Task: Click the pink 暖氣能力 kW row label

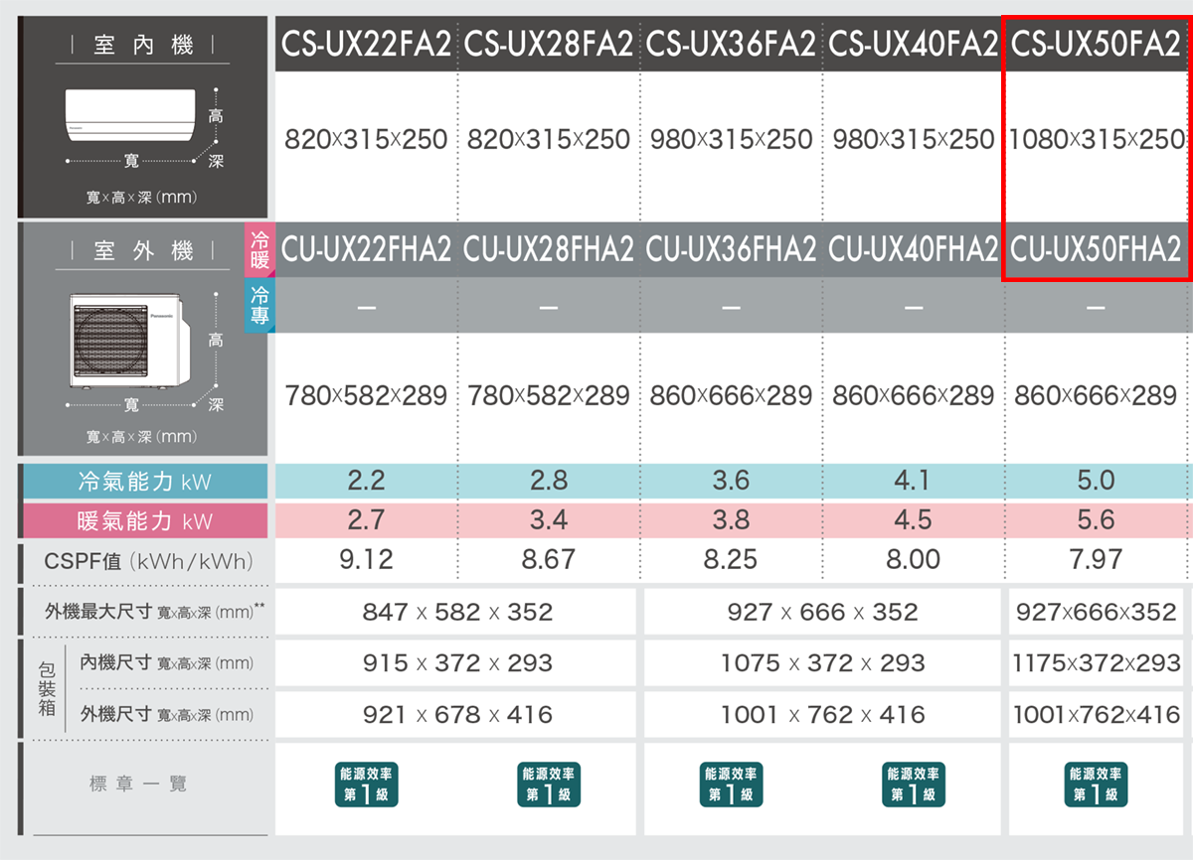Action: tap(144, 521)
